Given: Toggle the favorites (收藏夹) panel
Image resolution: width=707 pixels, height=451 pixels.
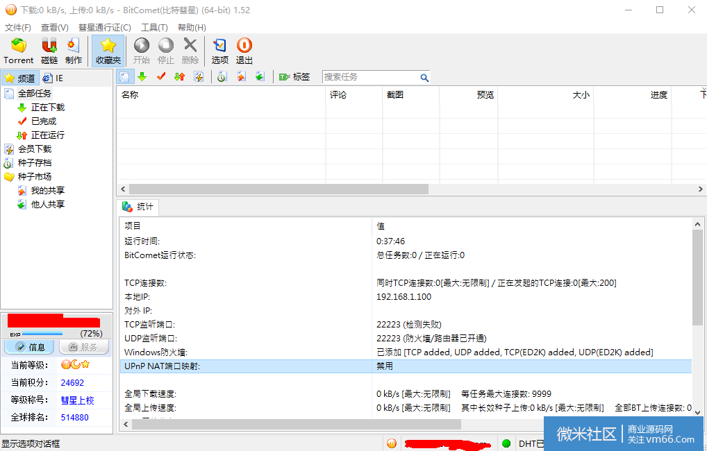Looking at the screenshot, I should click(x=108, y=51).
